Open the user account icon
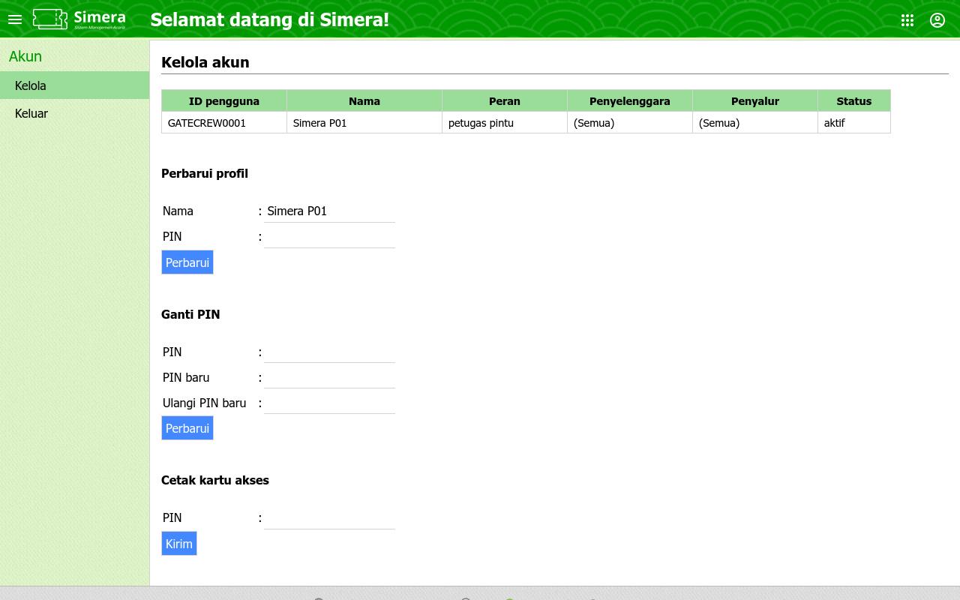 point(937,20)
